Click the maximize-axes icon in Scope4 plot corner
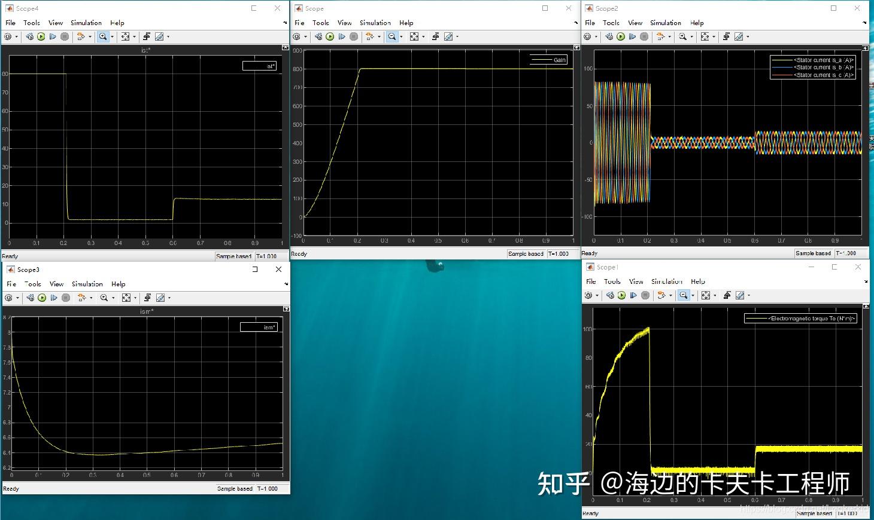Image resolution: width=874 pixels, height=520 pixels. (x=285, y=48)
